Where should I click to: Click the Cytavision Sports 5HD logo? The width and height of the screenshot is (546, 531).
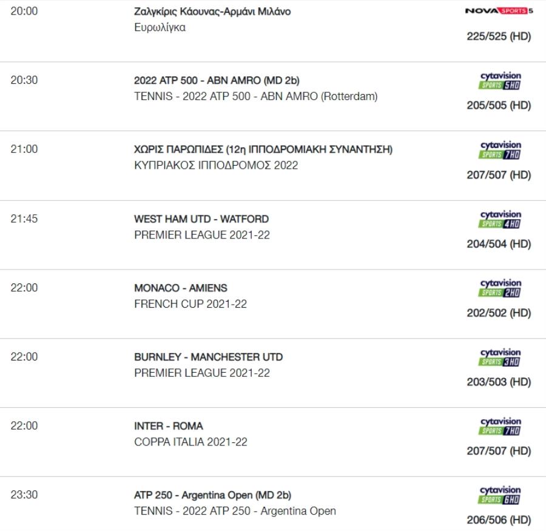pos(500,81)
